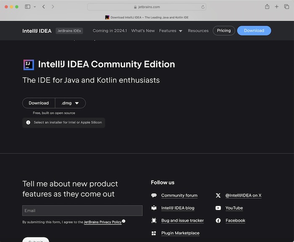294x242 pixels.
Task: Open a new tab with plus icon
Action: 277,7
